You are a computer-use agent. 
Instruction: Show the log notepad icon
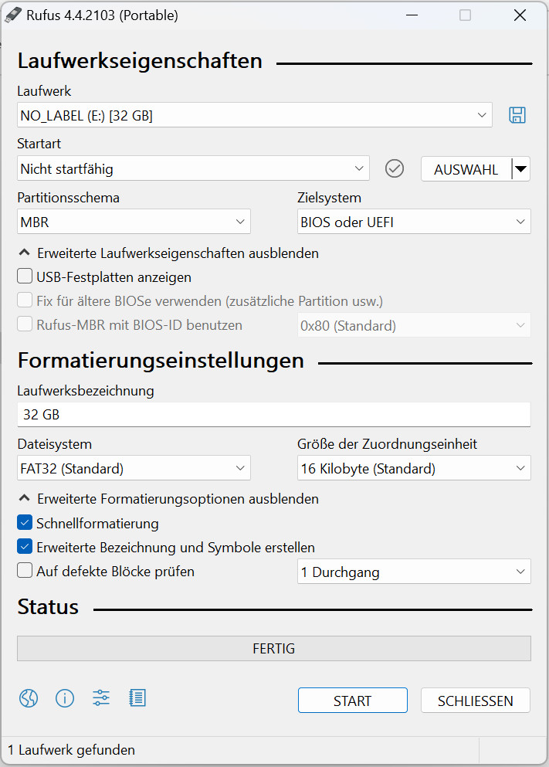point(137,698)
